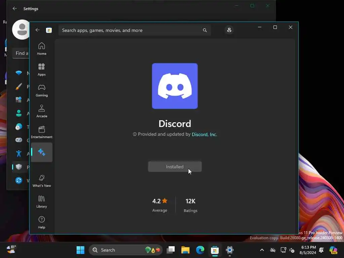Open the Arcade section in Store sidebar
Image resolution: width=344 pixels, height=258 pixels.
41,111
